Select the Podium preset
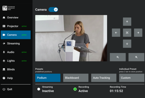The height and width of the screenshot is (98, 145). coord(48,78)
